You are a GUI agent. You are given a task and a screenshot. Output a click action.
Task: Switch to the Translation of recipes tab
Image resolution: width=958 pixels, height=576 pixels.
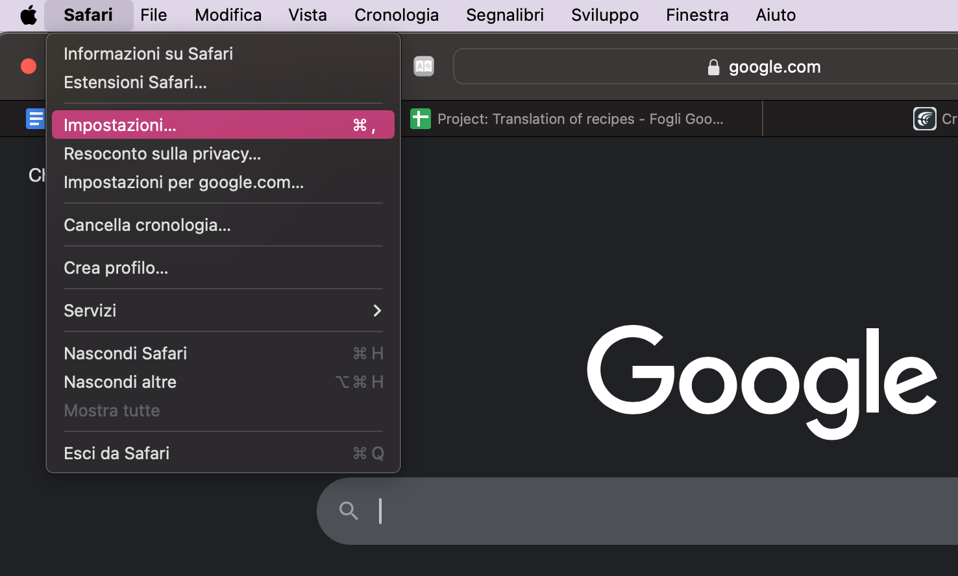[x=581, y=119]
